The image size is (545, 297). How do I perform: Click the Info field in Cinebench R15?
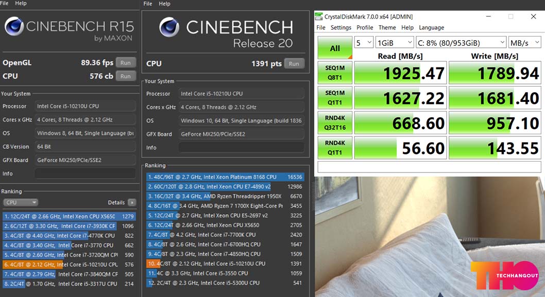(85, 173)
